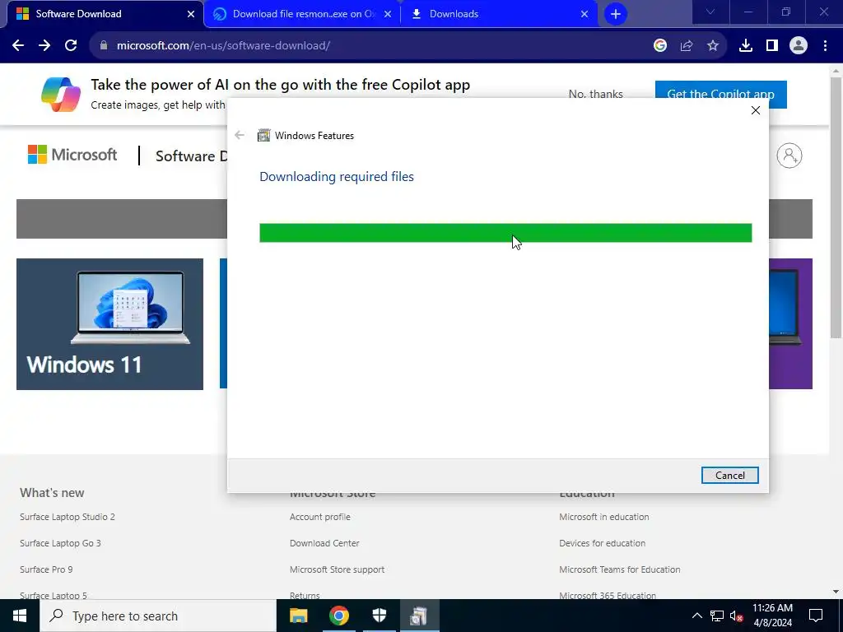The image size is (843, 632).
Task: Click the Chrome forward navigation arrow
Action: coord(44,46)
